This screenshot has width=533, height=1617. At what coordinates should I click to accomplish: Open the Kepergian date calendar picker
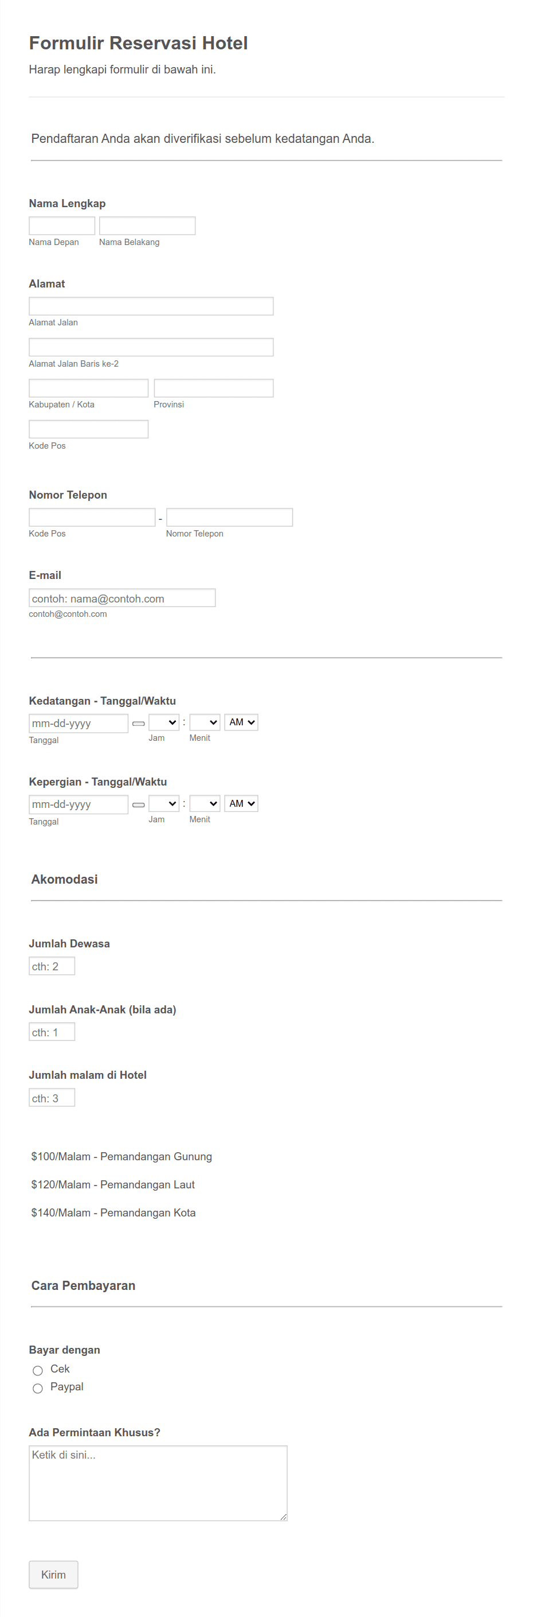(139, 804)
